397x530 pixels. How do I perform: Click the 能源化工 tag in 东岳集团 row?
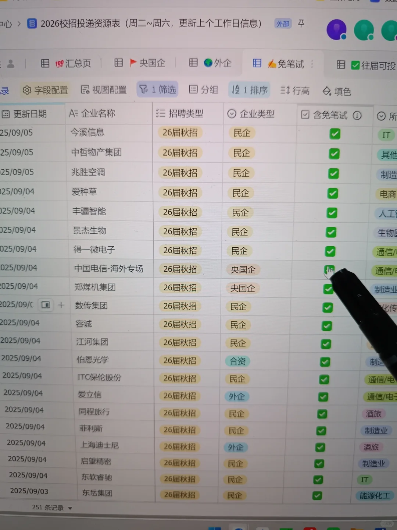point(375,496)
